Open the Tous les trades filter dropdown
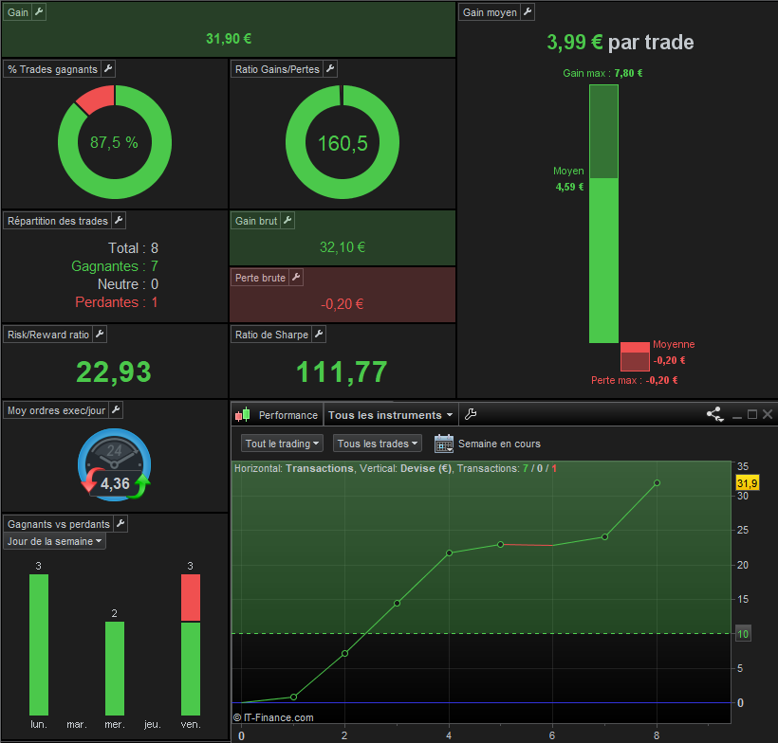778x743 pixels. coord(377,444)
